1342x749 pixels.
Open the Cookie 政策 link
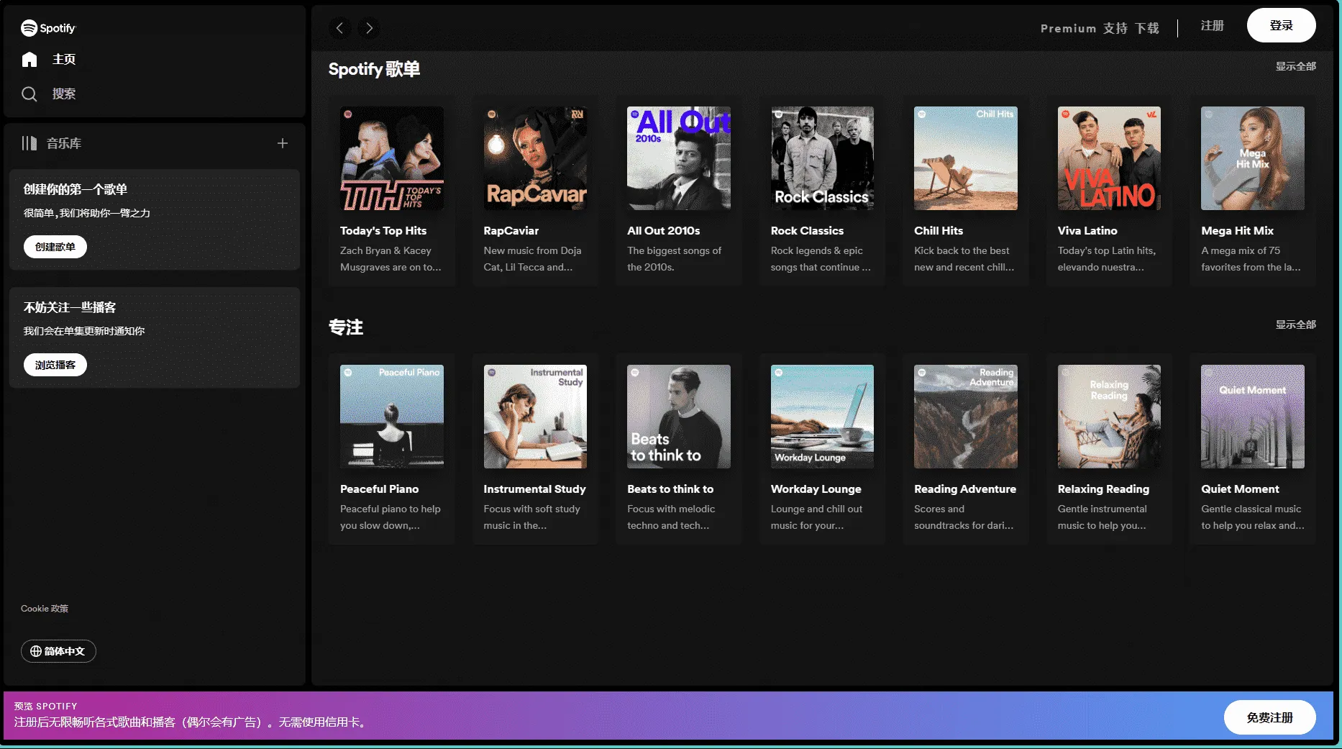(45, 609)
